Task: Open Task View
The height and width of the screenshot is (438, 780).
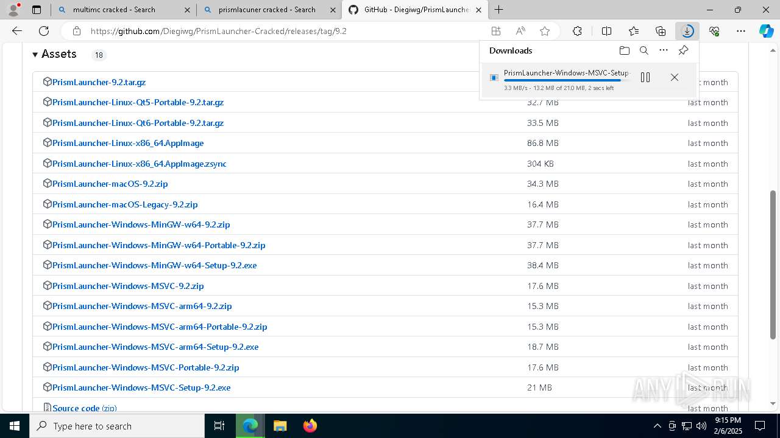Action: coord(219,426)
